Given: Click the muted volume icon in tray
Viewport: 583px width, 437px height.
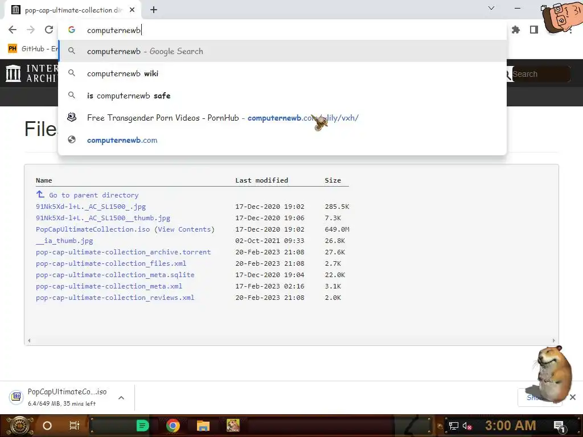Looking at the screenshot, I should tap(467, 426).
